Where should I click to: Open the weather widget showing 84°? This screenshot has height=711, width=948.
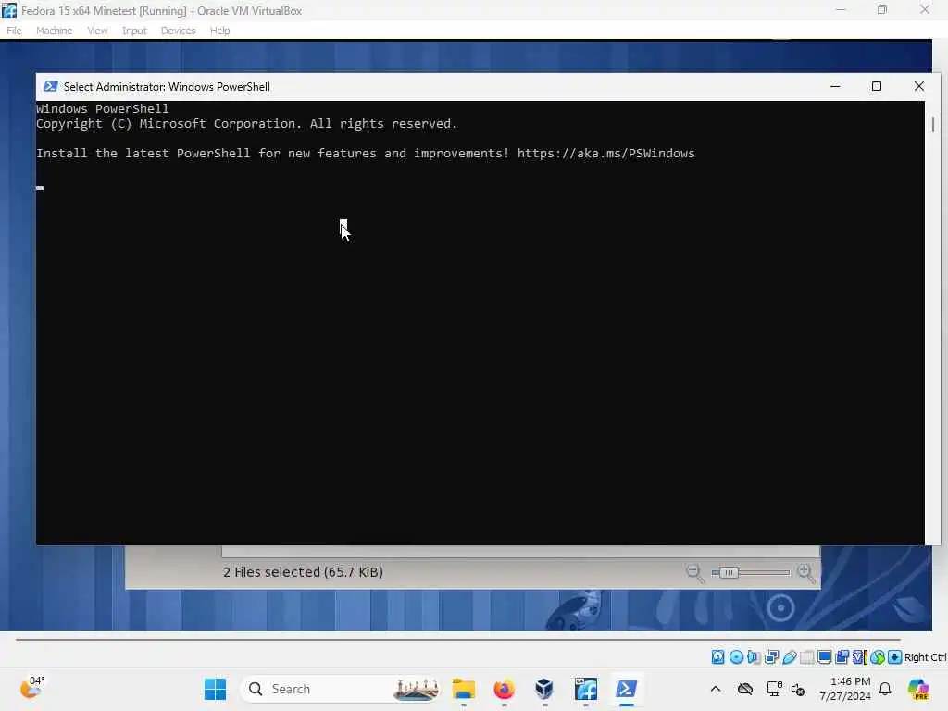pyautogui.click(x=32, y=688)
